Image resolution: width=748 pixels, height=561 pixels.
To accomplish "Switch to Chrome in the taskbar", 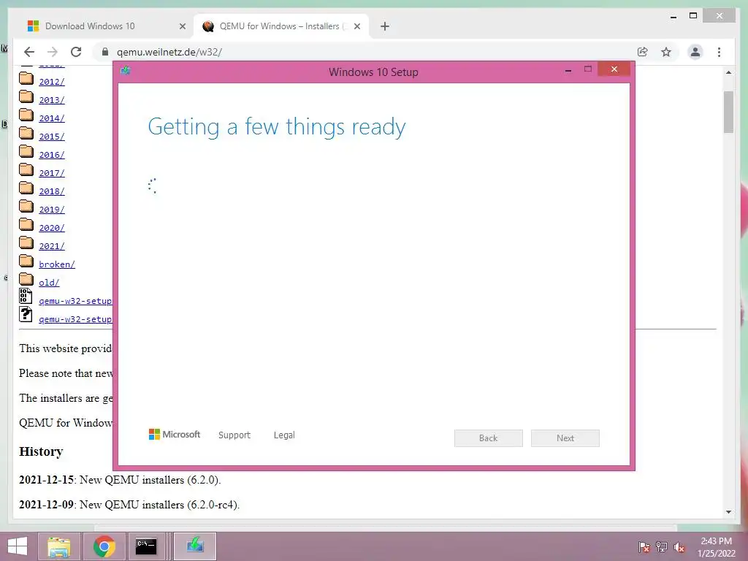I will click(104, 546).
